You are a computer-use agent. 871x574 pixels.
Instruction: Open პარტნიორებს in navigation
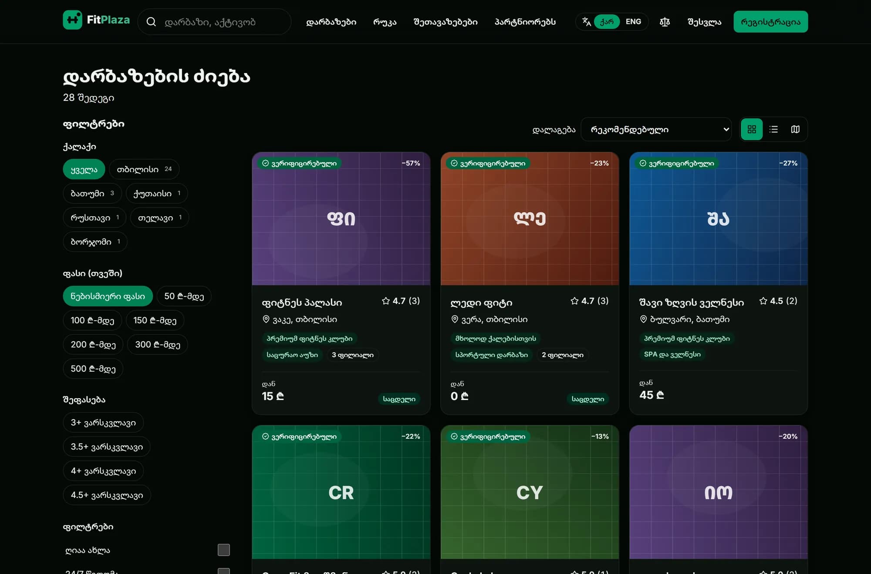(525, 22)
